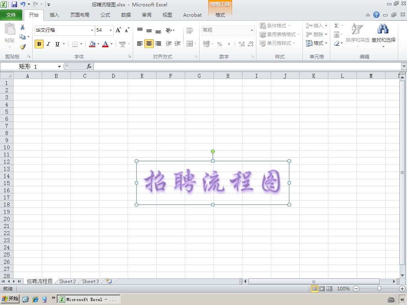Switch to the Sheet2 worksheet tab
Screen dimensions: 407x305
click(x=68, y=282)
